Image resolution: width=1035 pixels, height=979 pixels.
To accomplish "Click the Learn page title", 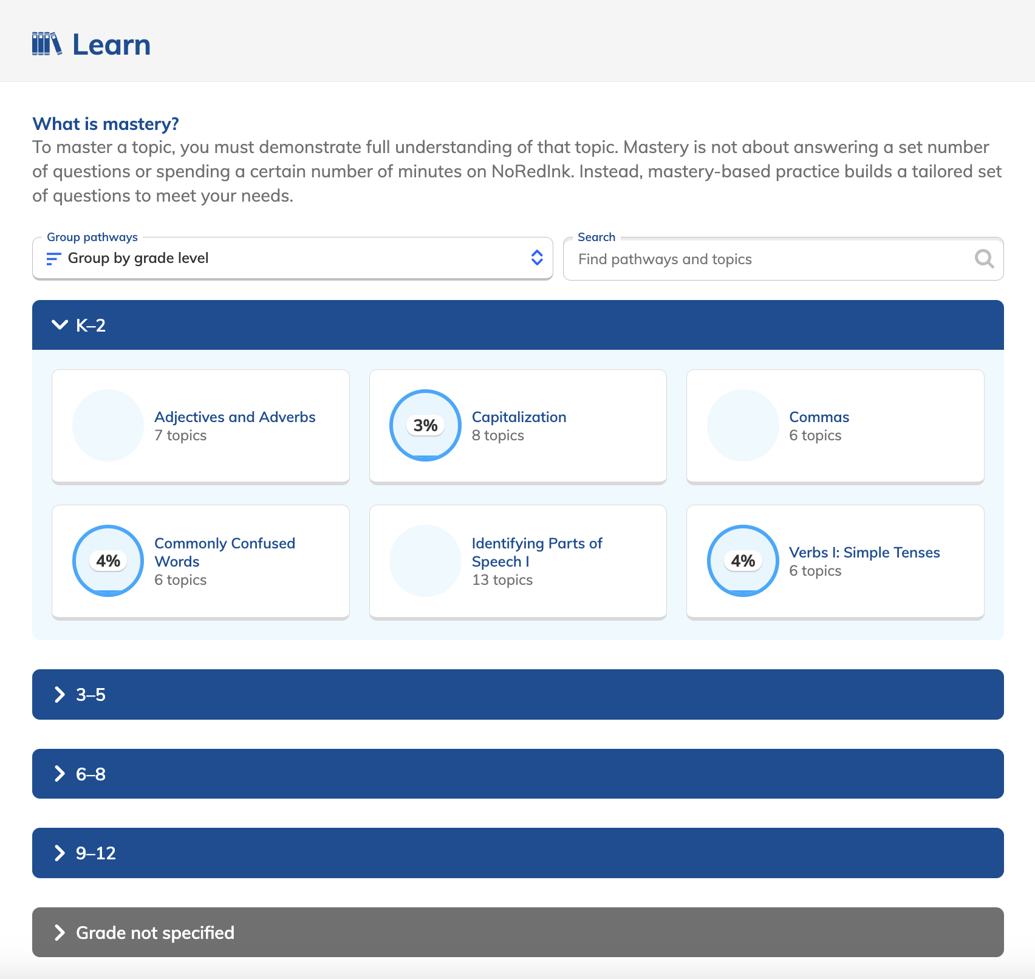I will pyautogui.click(x=112, y=45).
